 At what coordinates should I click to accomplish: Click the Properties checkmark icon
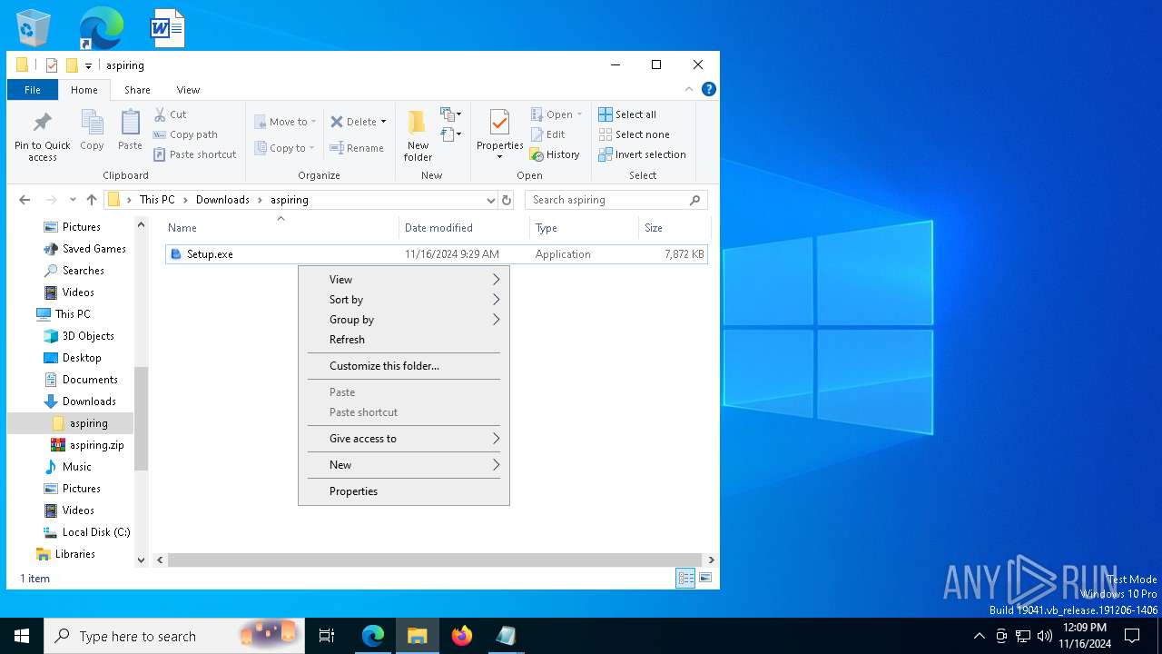click(499, 123)
